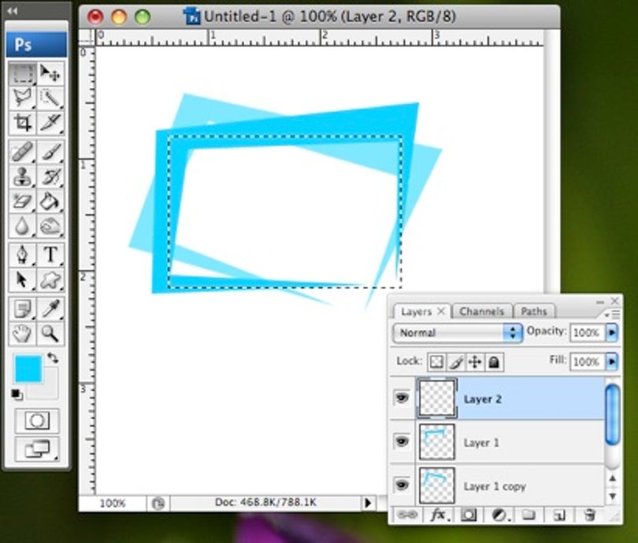Pick the Eyedropper tool

pyautogui.click(x=50, y=309)
